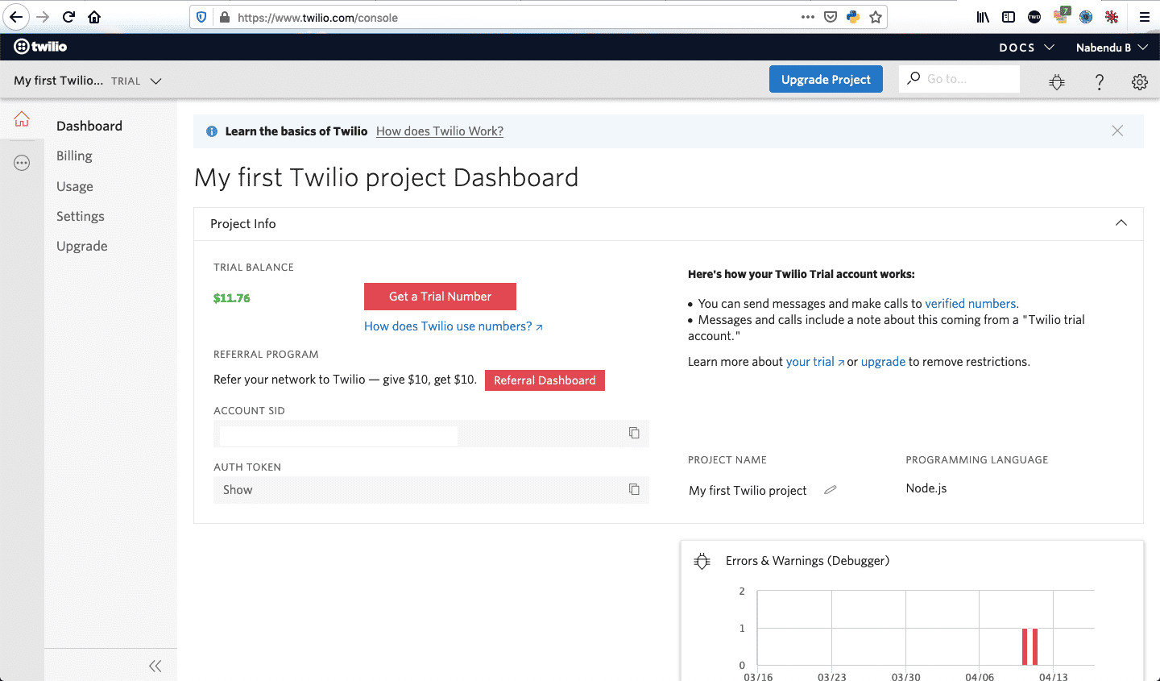Show the Auth Token
This screenshot has width=1160, height=681.
(238, 490)
